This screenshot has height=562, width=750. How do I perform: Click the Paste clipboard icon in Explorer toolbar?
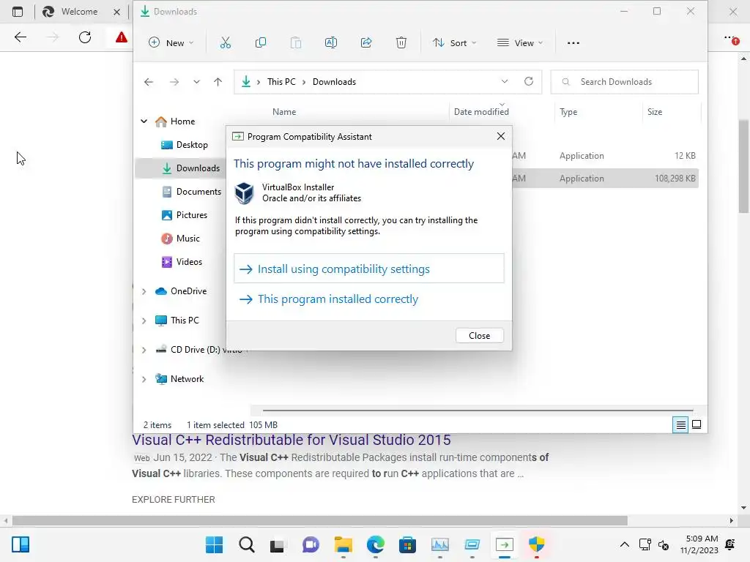296,43
